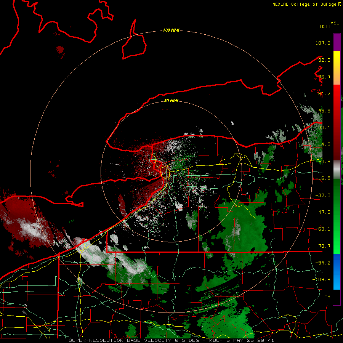Click the [KT] units label
343x343 pixels.
pyautogui.click(x=325, y=26)
